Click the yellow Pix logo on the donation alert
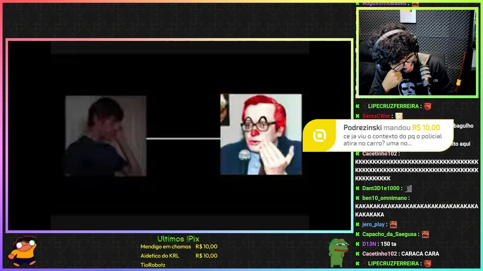The width and height of the screenshot is (483, 271). (x=320, y=135)
